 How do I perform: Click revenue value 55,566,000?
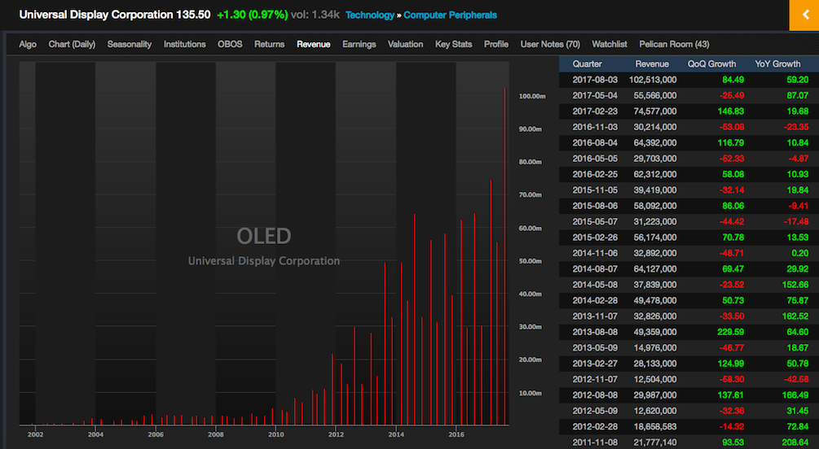(x=655, y=95)
